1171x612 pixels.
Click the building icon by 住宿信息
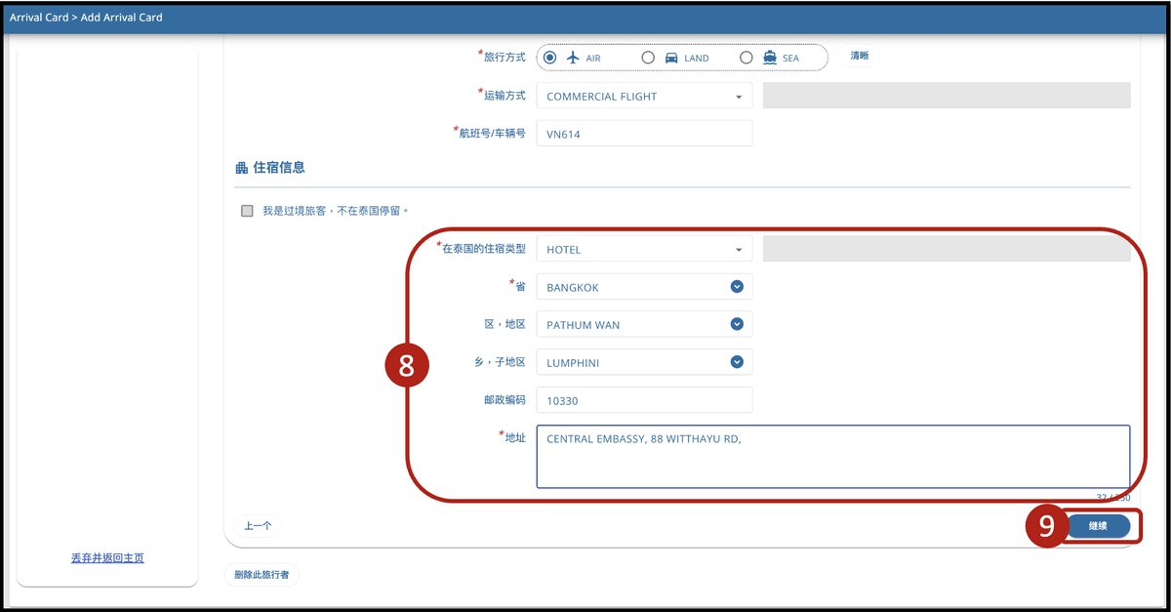[x=241, y=168]
